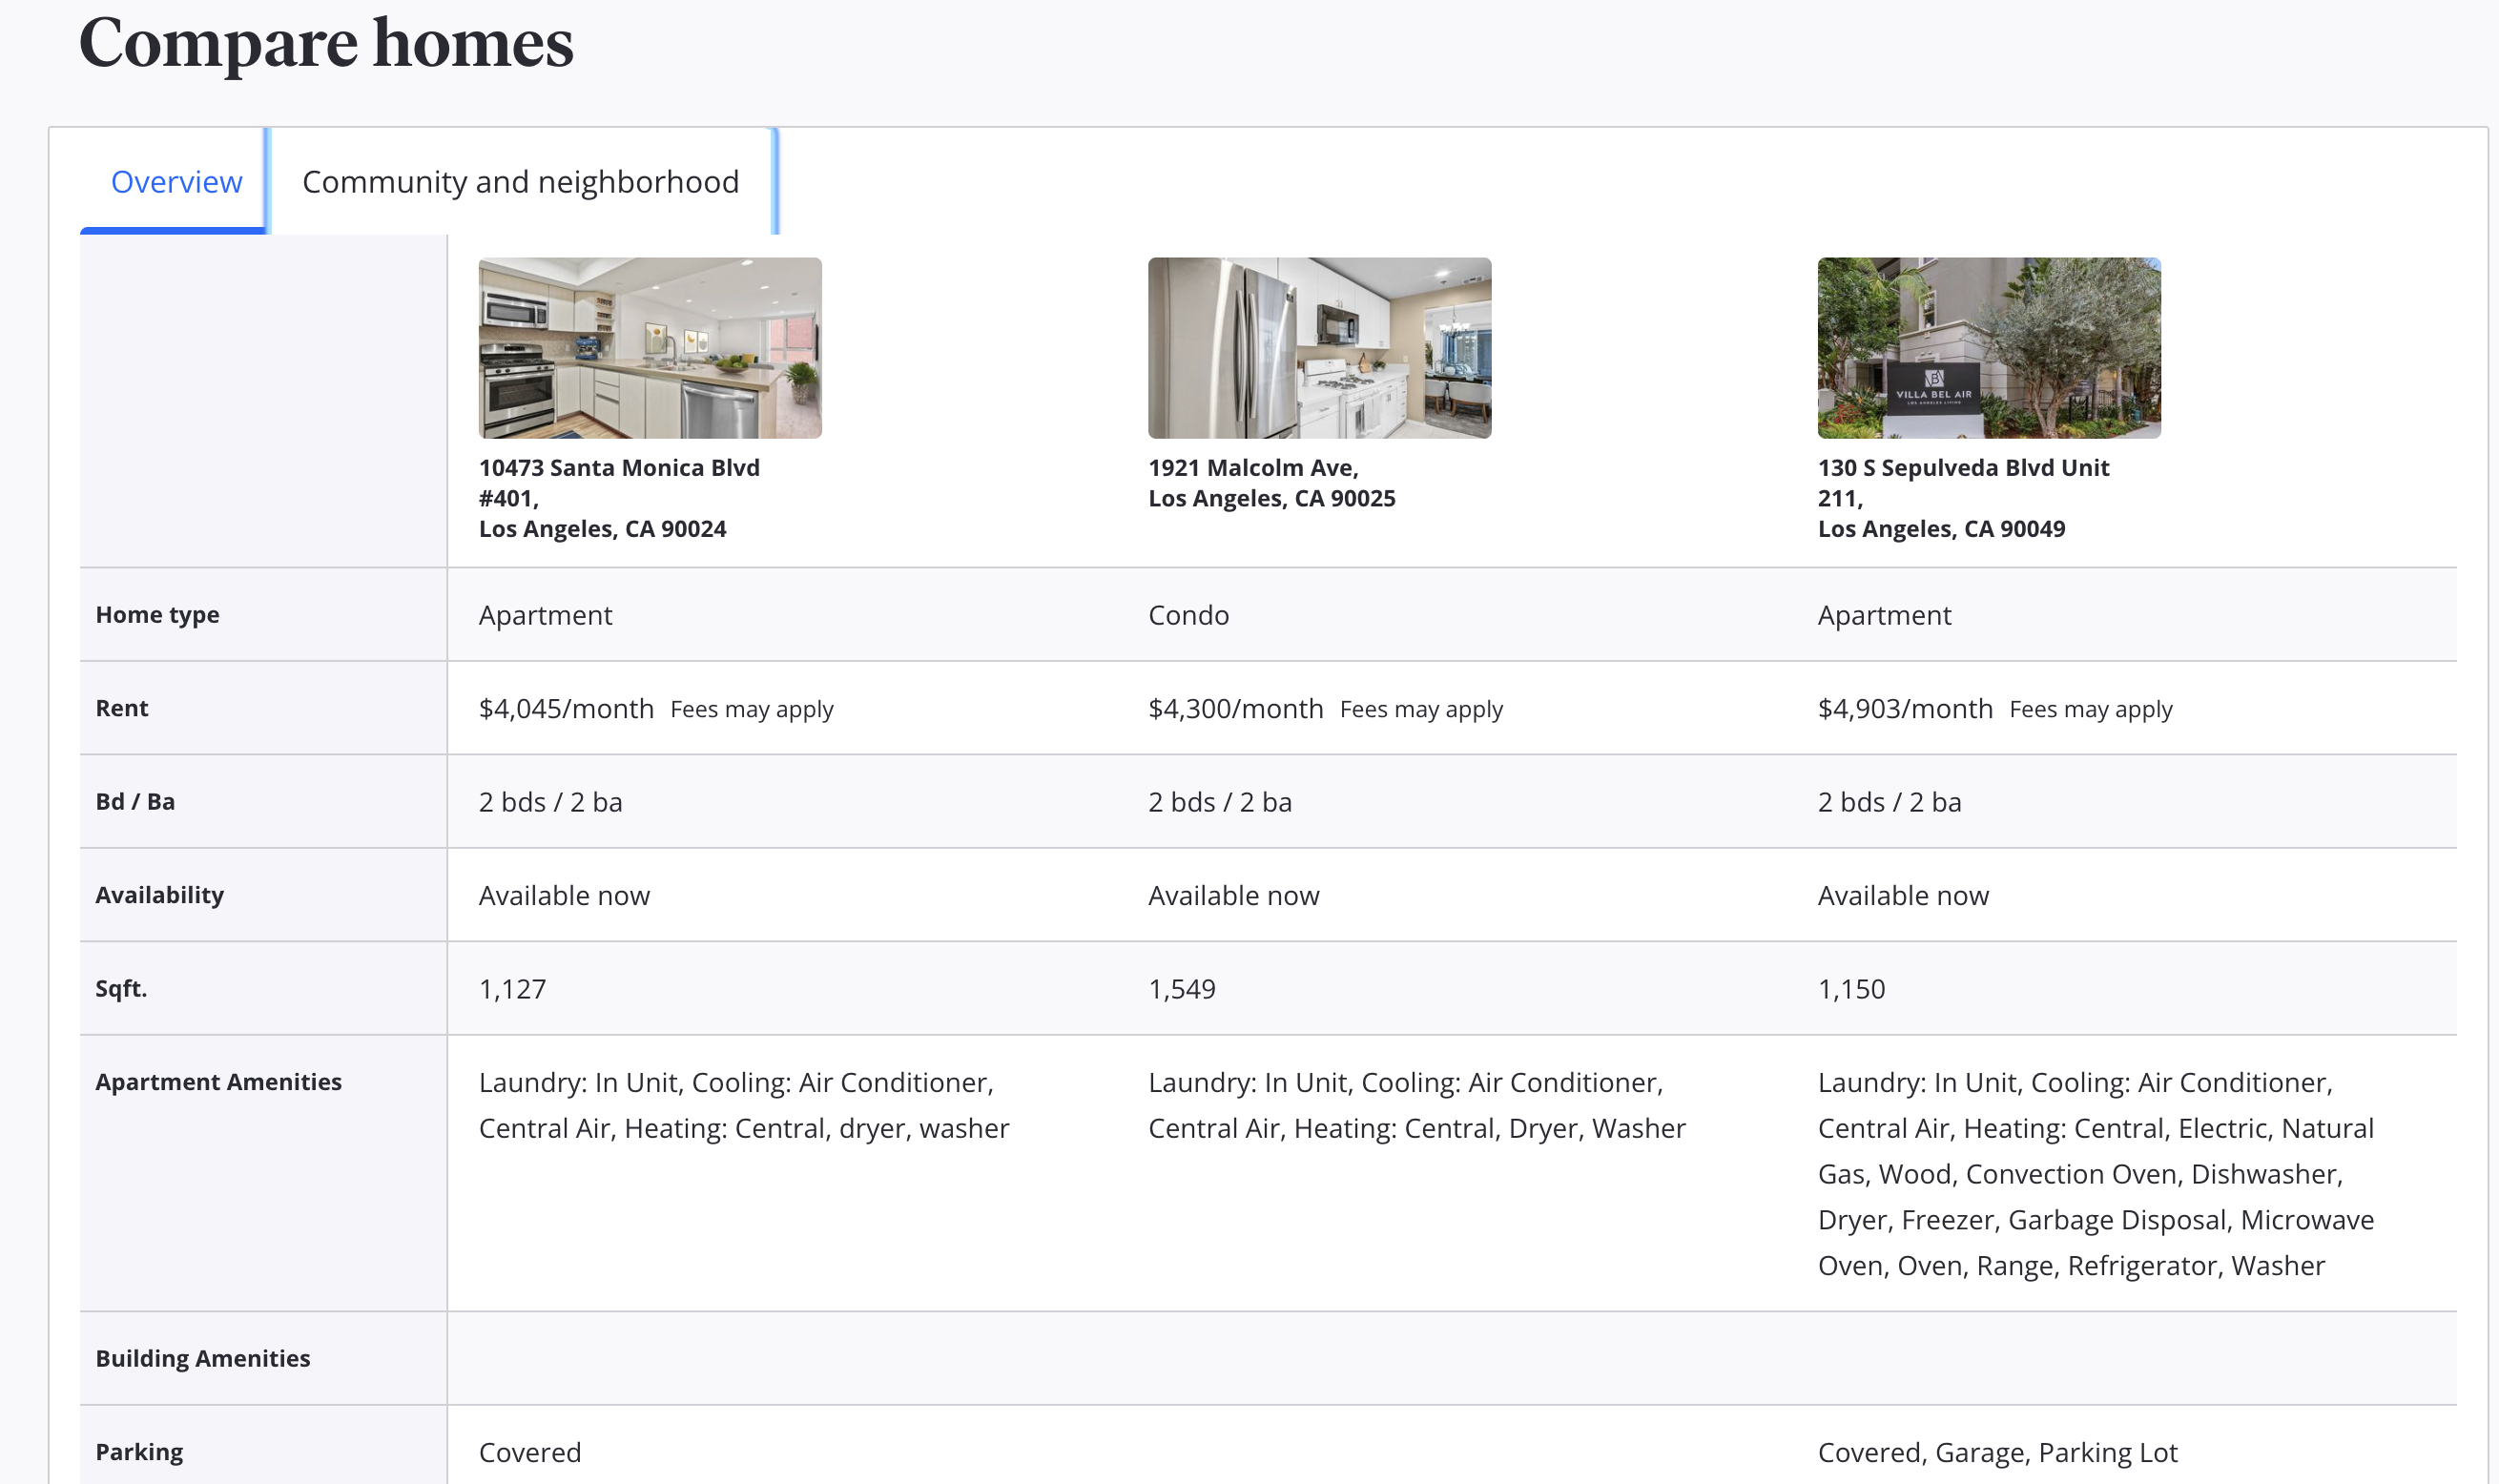This screenshot has width=2499, height=1484.
Task: Click Fees may apply beside $4,045/month
Action: 752,709
